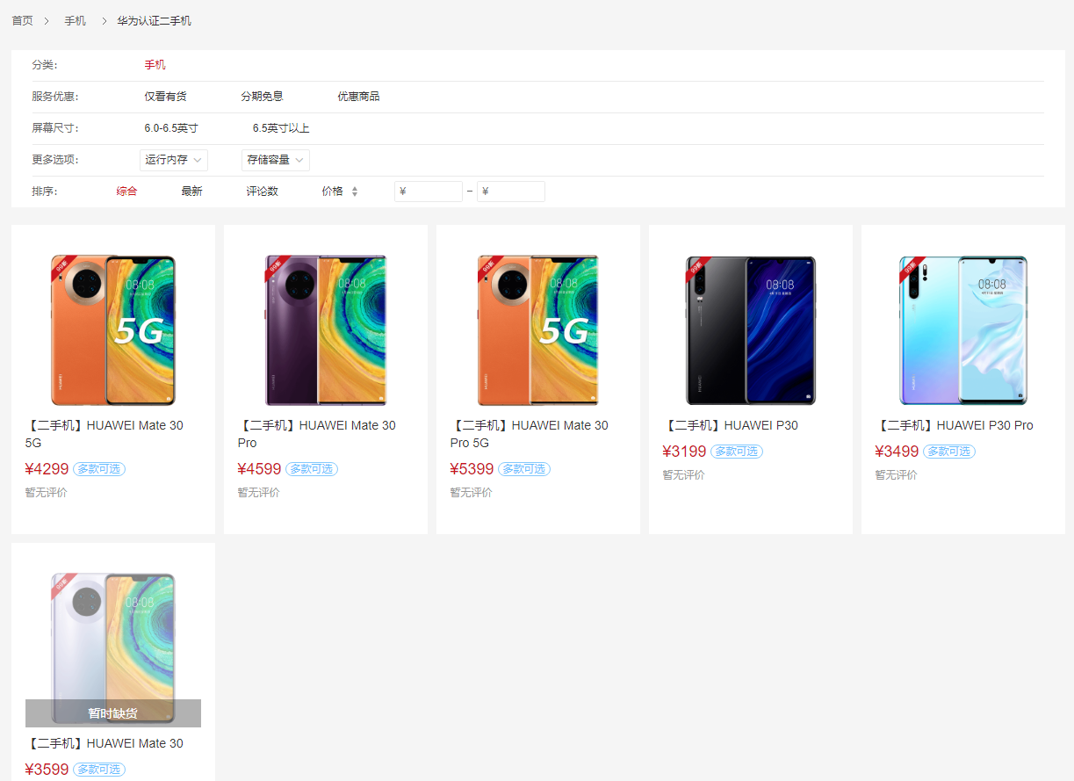Sort products by 评论数
1074x781 pixels.
[261, 191]
